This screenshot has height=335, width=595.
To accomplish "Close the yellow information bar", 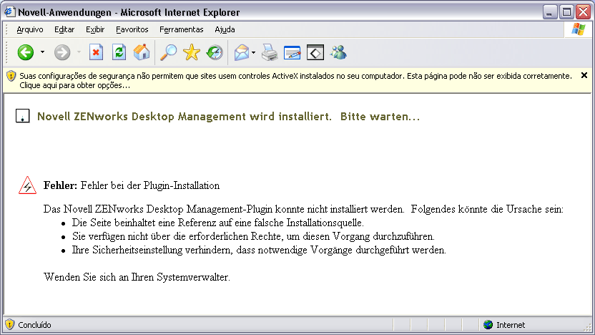I will click(584, 75).
